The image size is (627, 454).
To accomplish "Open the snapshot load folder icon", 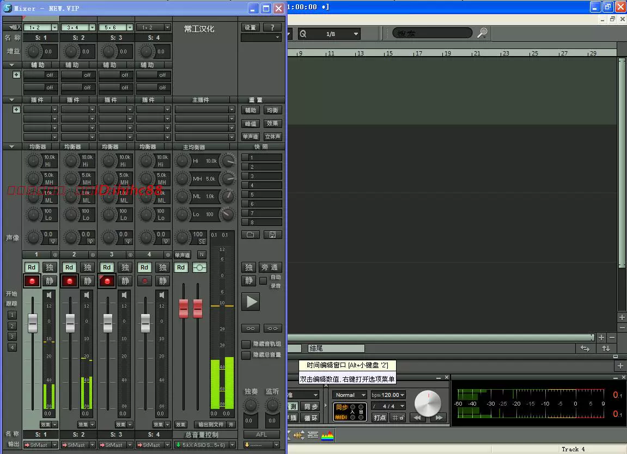I will coord(251,235).
